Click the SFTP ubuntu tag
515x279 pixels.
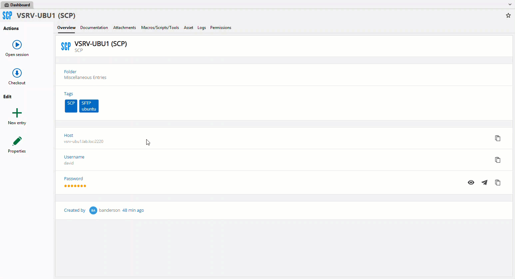coord(89,106)
